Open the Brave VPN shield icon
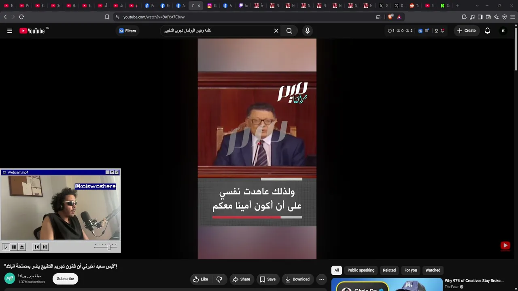518x291 pixels. click(504, 17)
